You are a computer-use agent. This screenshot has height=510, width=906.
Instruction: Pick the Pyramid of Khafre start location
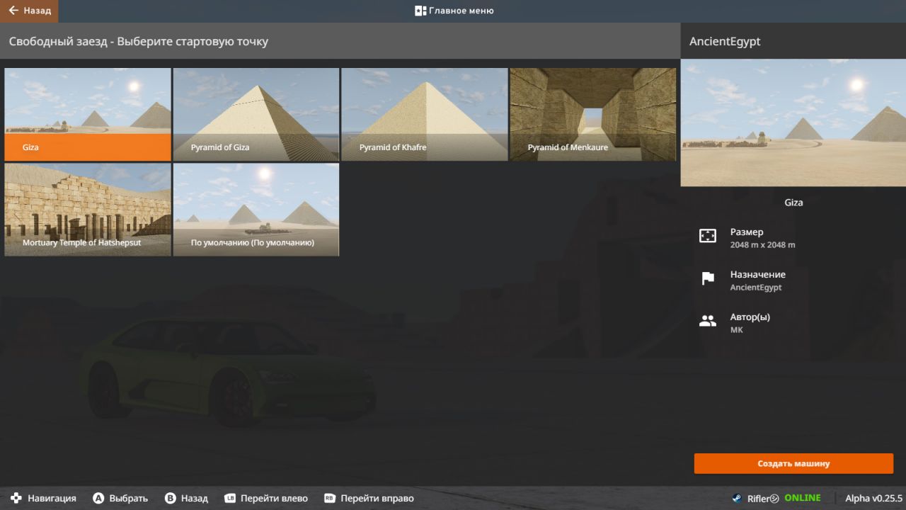coord(425,114)
